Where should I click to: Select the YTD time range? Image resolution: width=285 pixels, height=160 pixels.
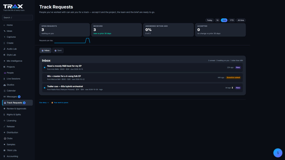point(232,20)
